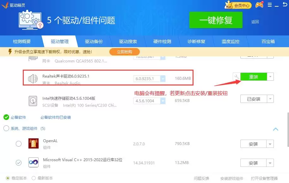Click the 驱动精灵 logo icon

[x=5, y=5]
